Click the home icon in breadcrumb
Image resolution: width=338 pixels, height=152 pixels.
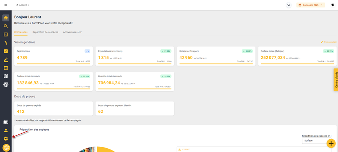17,5
